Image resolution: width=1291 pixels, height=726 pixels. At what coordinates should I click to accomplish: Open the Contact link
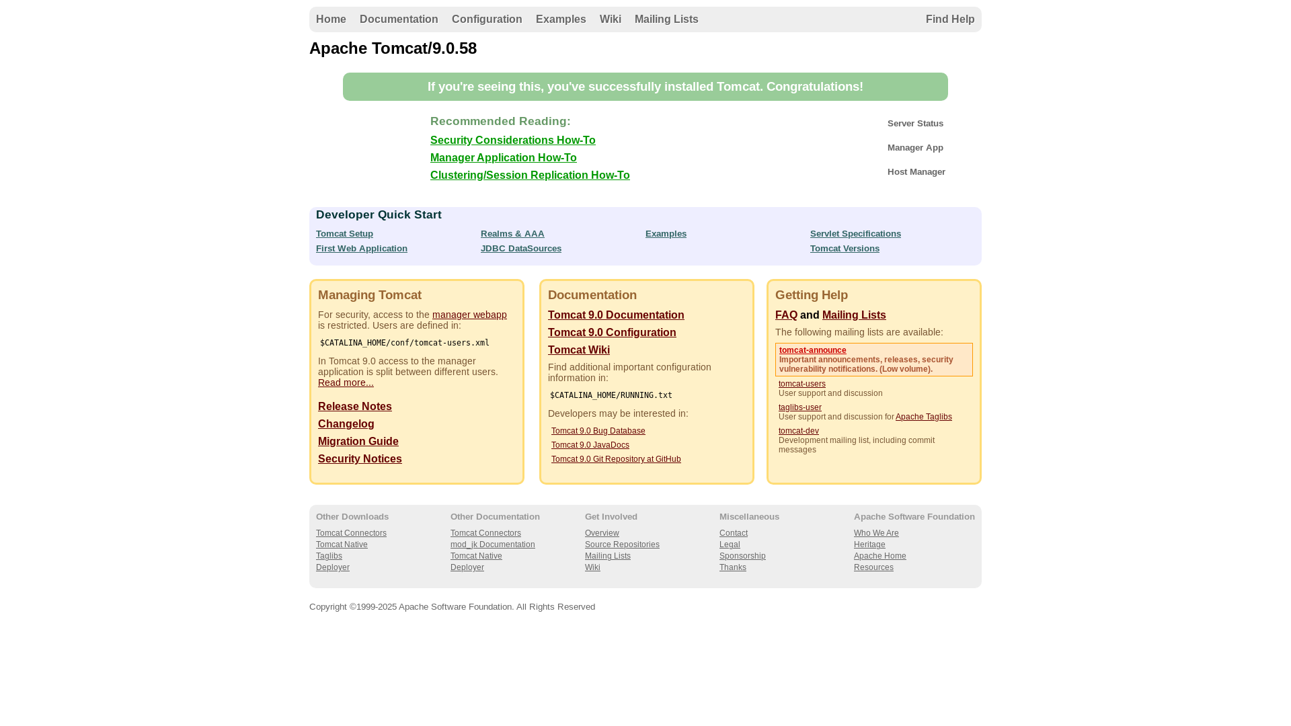point(734,533)
